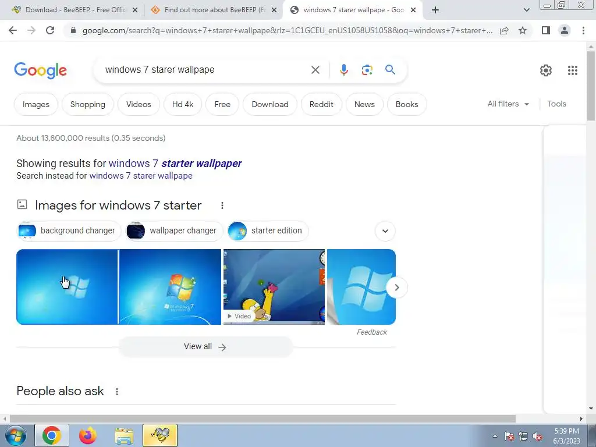This screenshot has width=596, height=447.
Task: Bookmark this page with the star icon
Action: (523, 30)
